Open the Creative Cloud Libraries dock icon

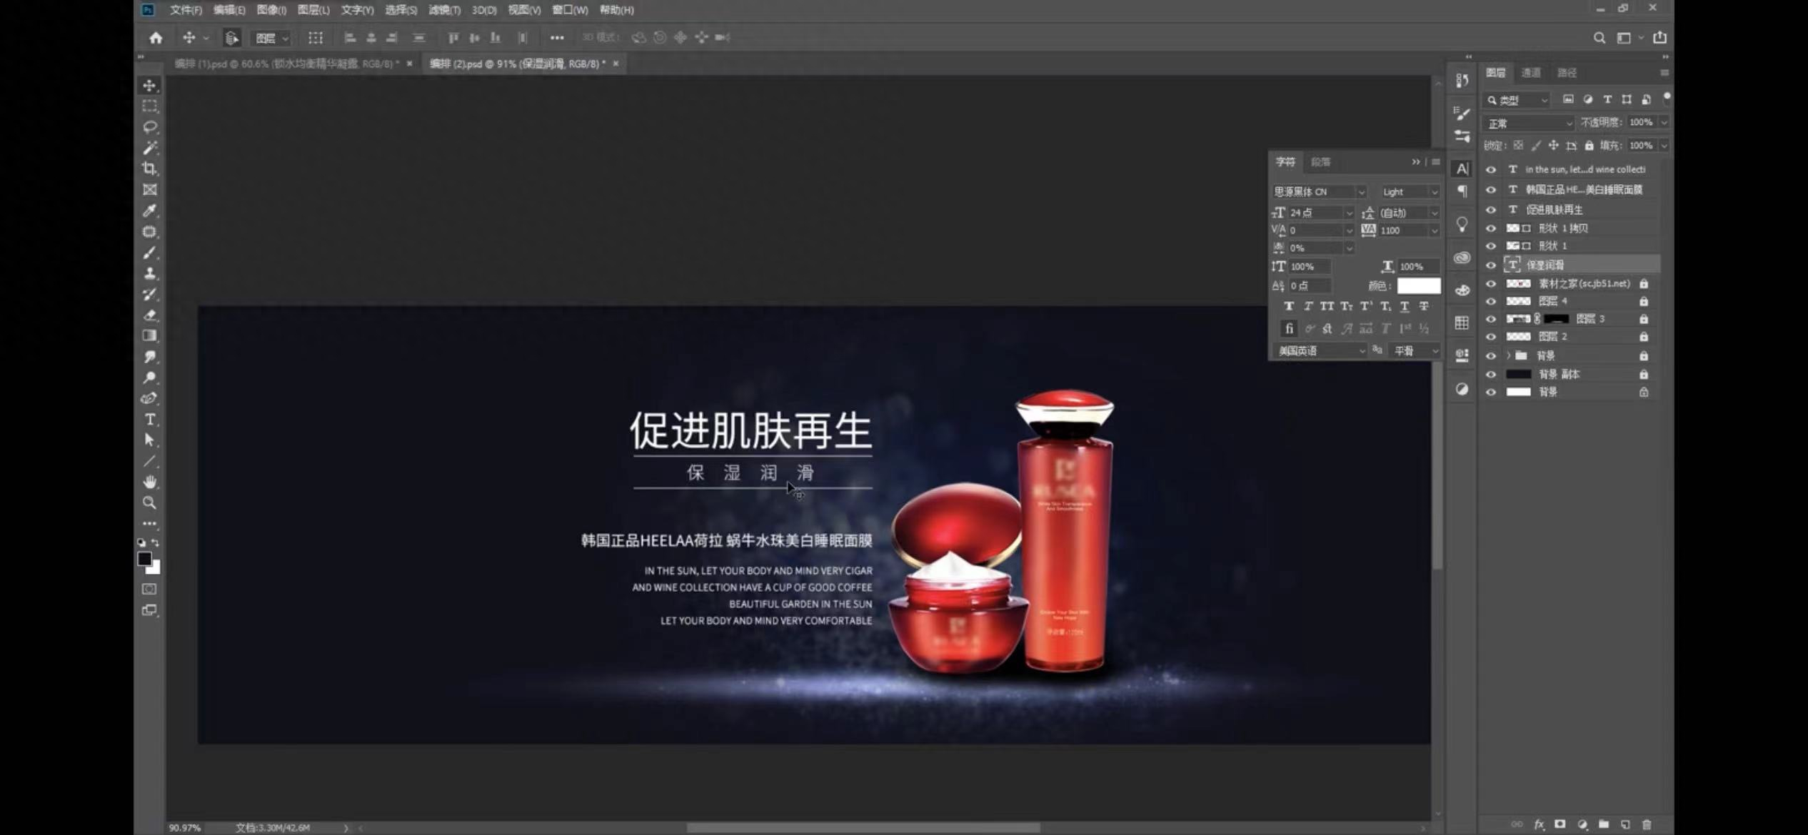tap(1462, 258)
